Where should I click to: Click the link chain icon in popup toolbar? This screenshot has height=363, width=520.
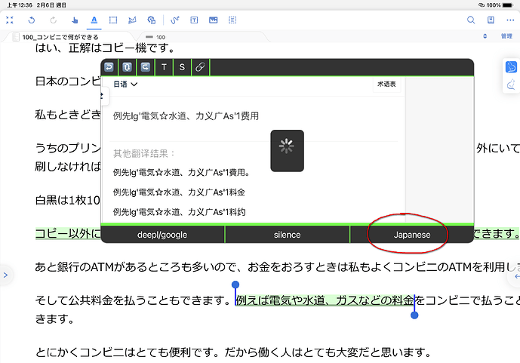pyautogui.click(x=200, y=67)
